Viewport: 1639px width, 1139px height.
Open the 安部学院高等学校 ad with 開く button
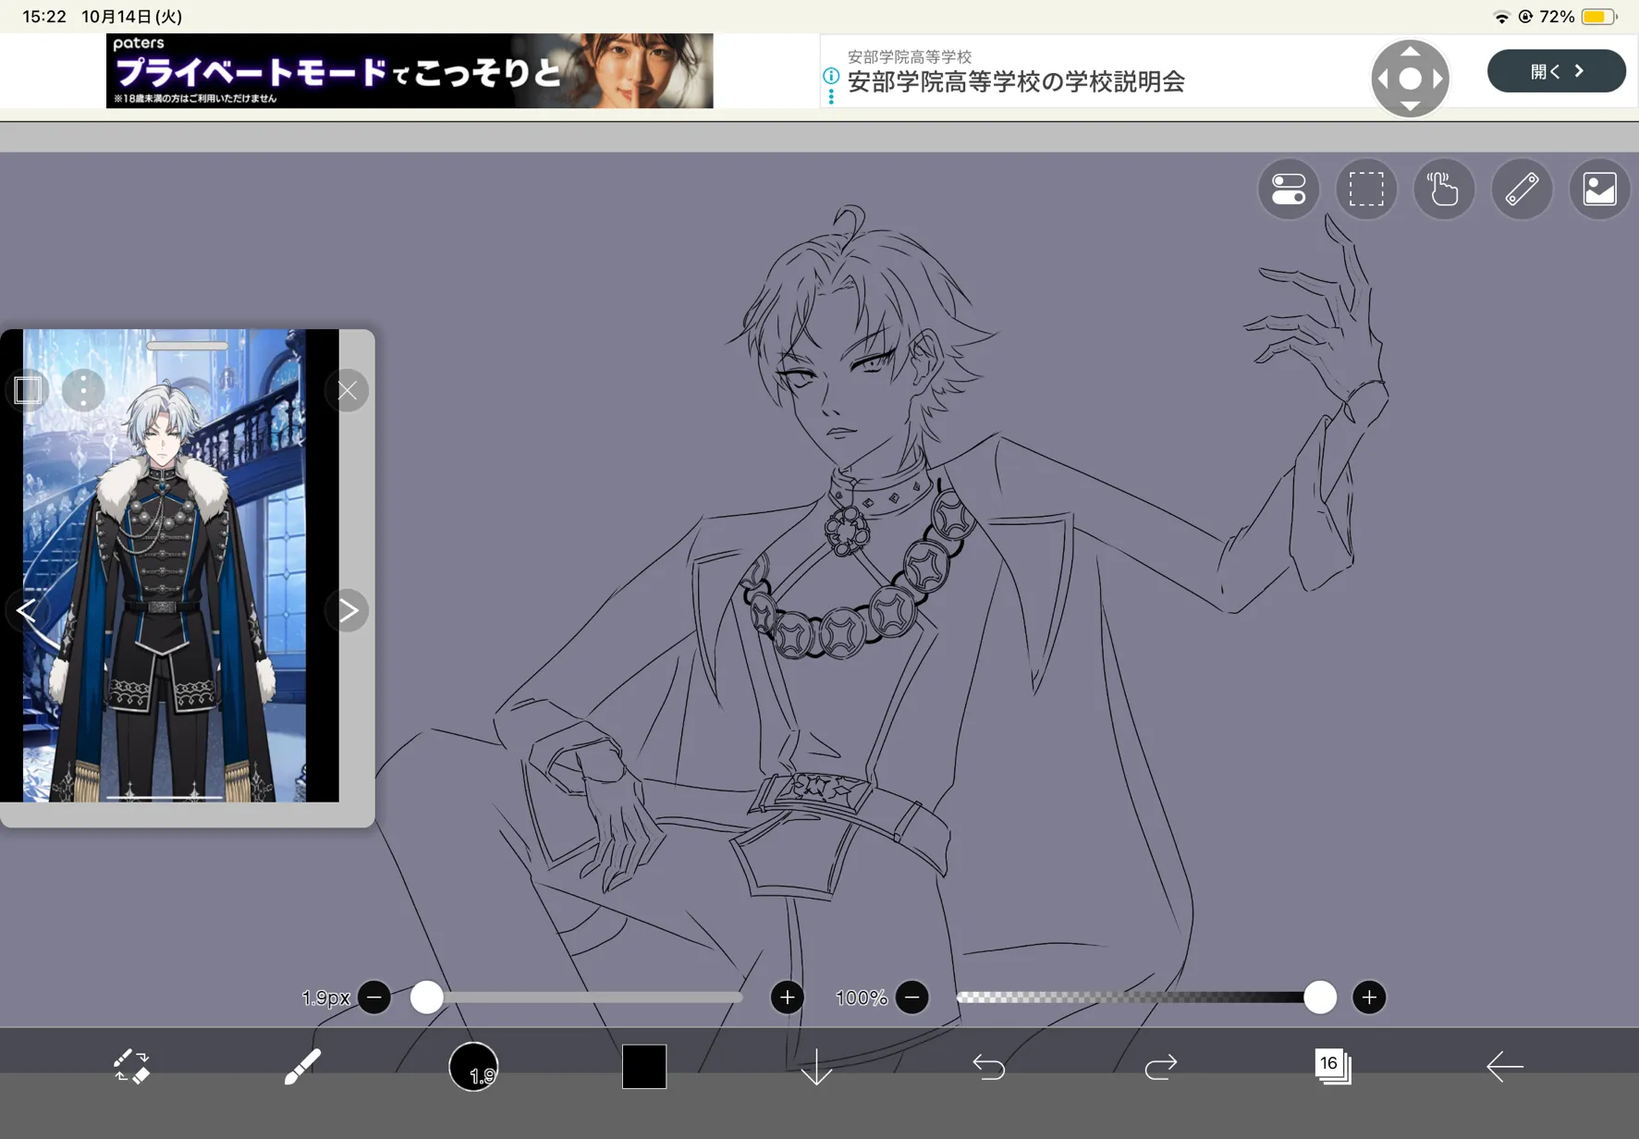click(x=1557, y=71)
